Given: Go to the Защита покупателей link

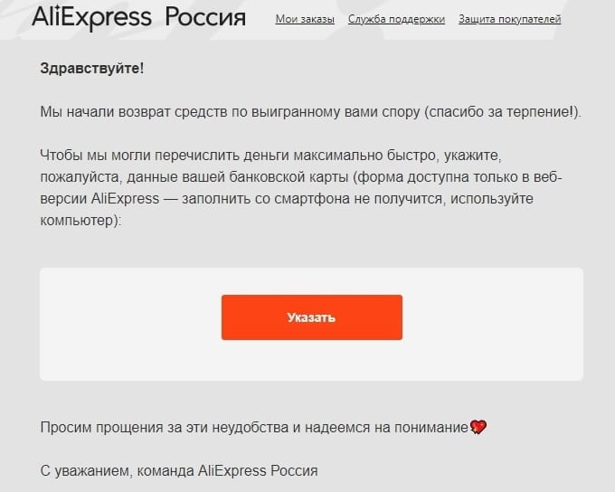Looking at the screenshot, I should click(x=509, y=19).
